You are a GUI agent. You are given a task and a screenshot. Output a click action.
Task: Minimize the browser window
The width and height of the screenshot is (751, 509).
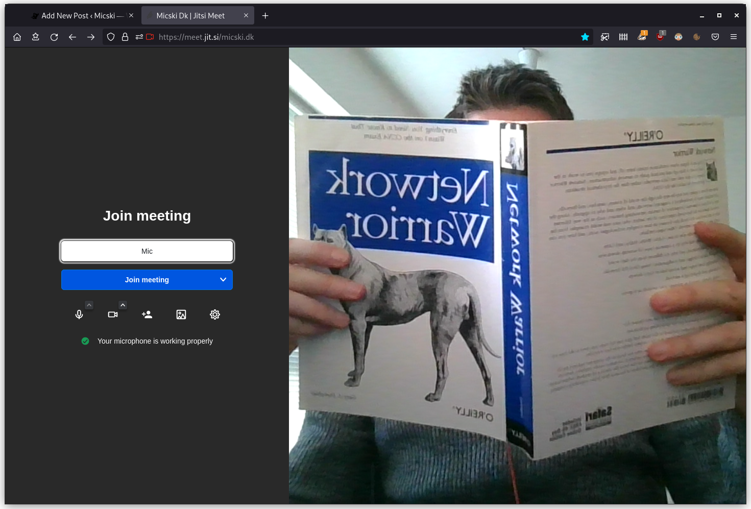click(x=702, y=16)
